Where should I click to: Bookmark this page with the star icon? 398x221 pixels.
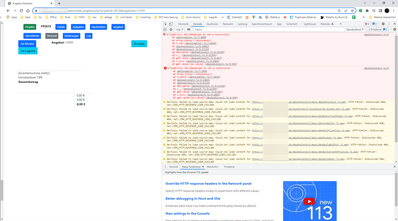[x=352, y=10]
